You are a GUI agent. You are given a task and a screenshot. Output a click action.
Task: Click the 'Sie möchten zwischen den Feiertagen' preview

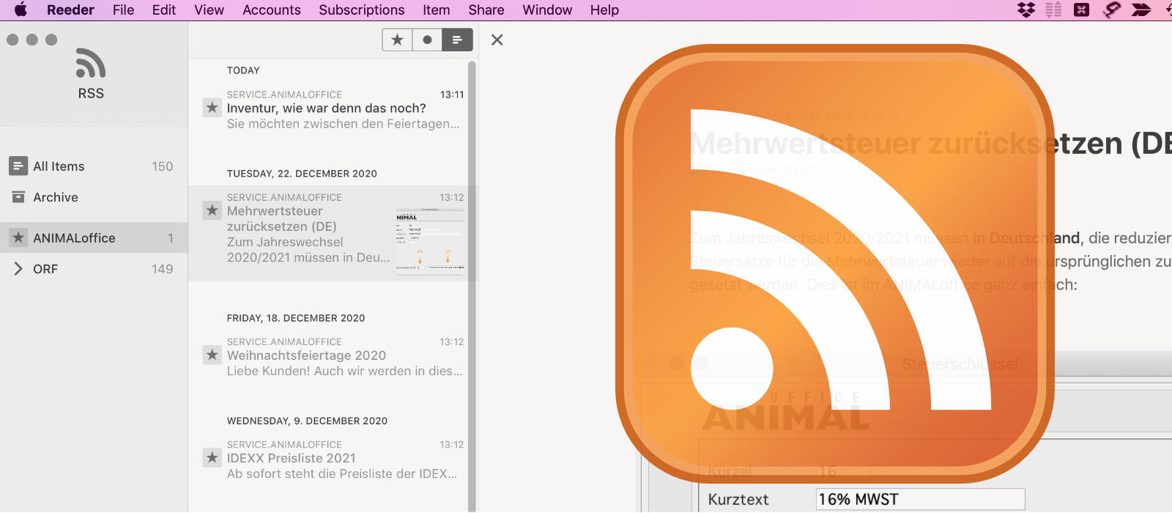tap(344, 124)
